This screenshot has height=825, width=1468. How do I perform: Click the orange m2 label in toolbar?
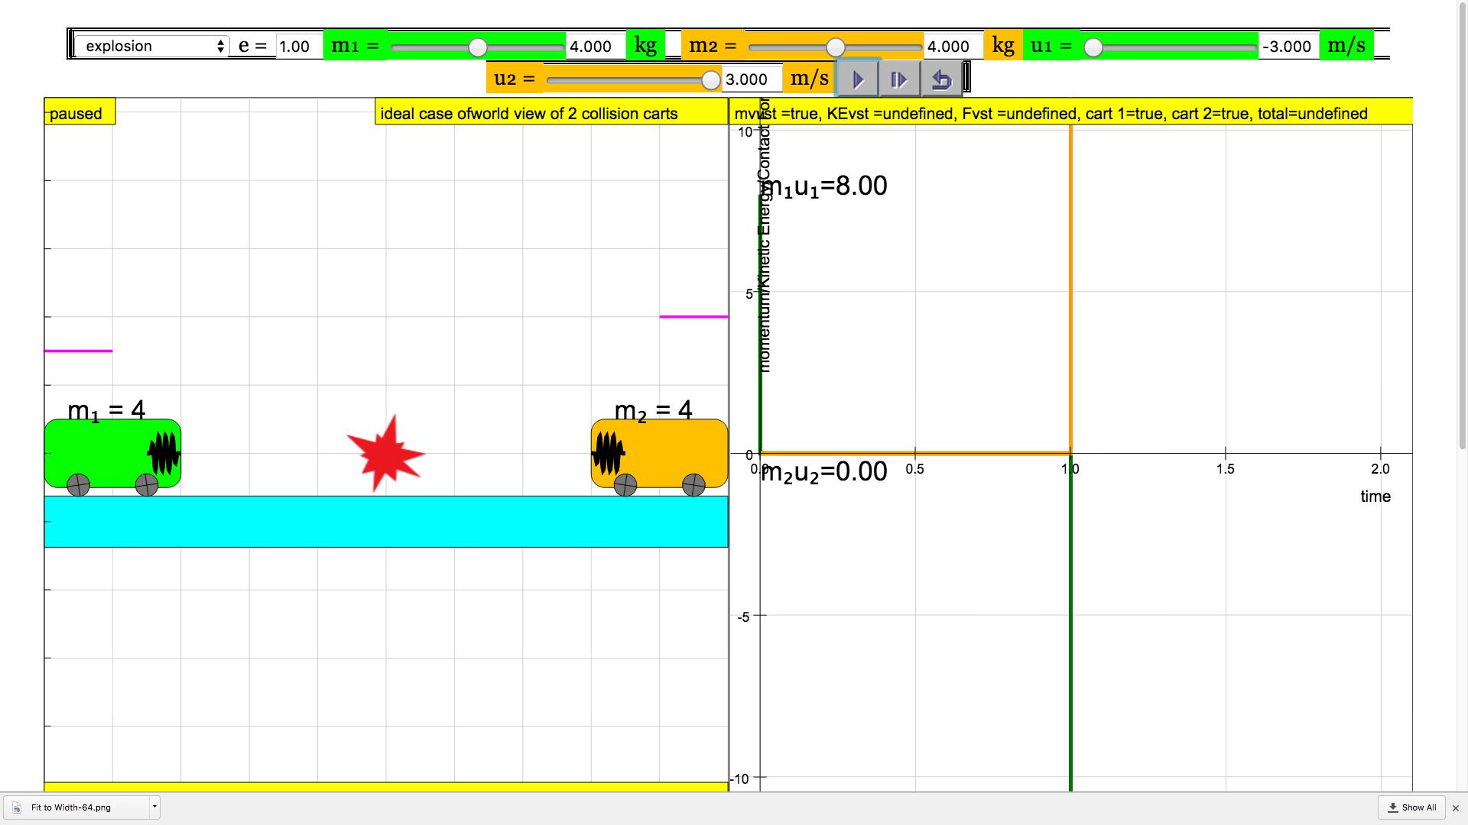pos(713,46)
